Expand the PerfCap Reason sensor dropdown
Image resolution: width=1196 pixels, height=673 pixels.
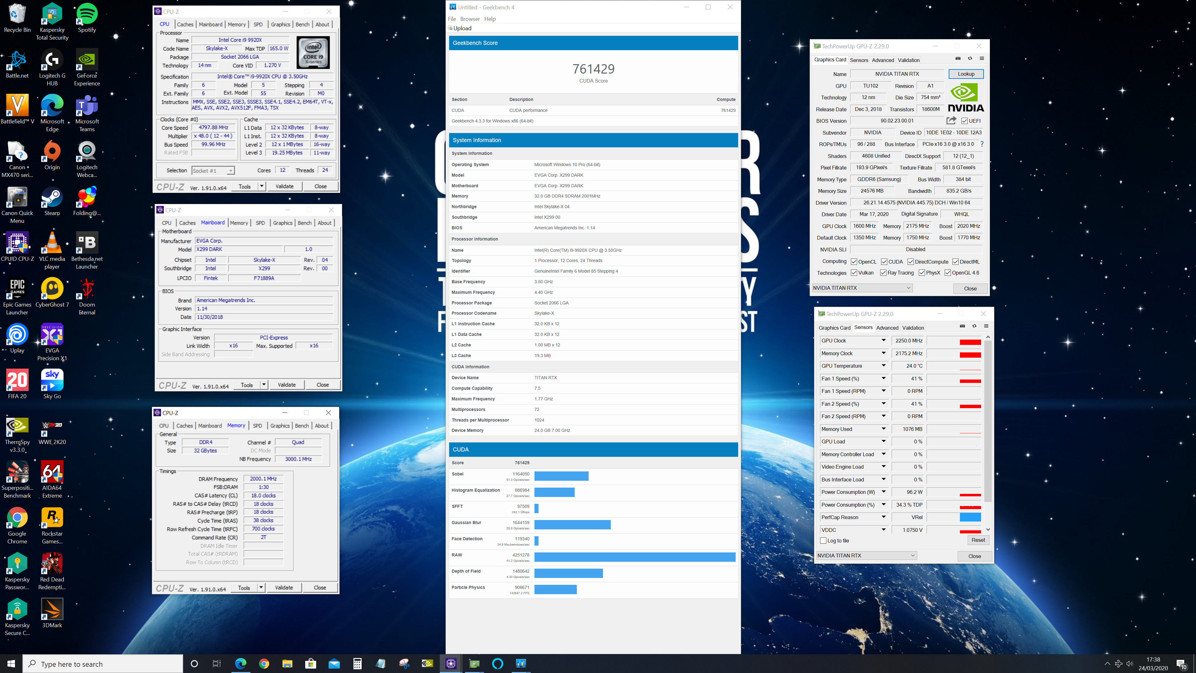pos(884,517)
